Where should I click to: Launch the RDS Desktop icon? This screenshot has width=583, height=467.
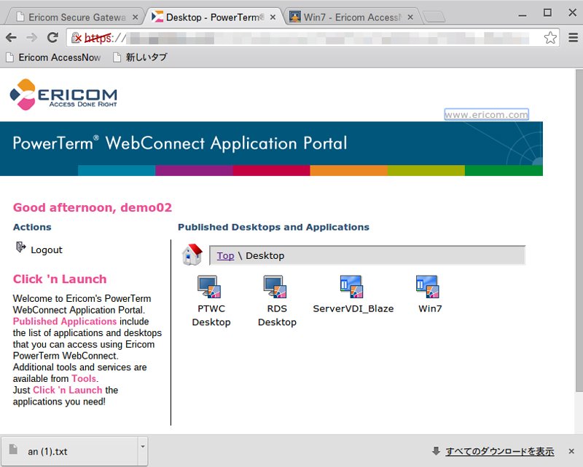pos(275,287)
